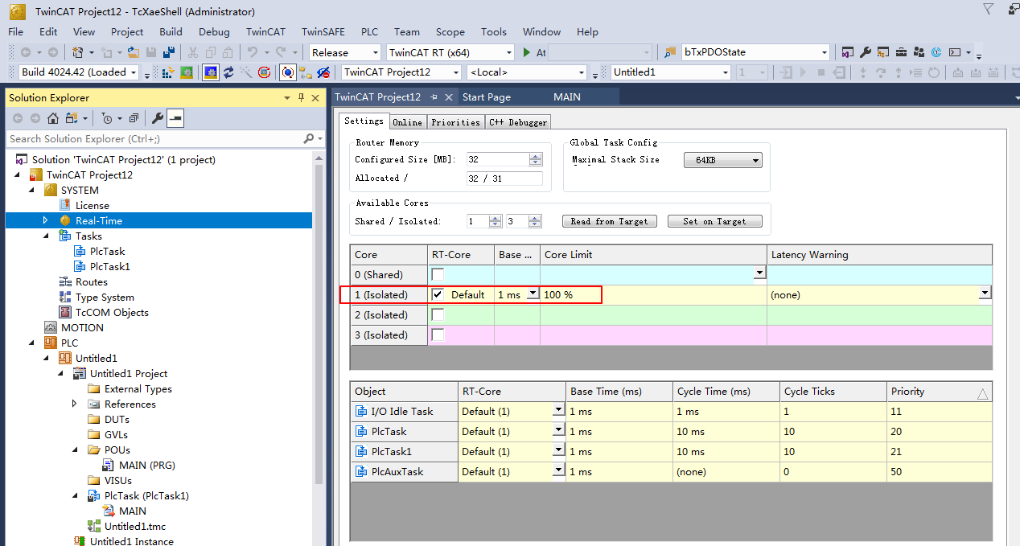This screenshot has height=546, width=1020.
Task: Click the Solution Explorer wrench Properties icon
Action: pyautogui.click(x=158, y=118)
